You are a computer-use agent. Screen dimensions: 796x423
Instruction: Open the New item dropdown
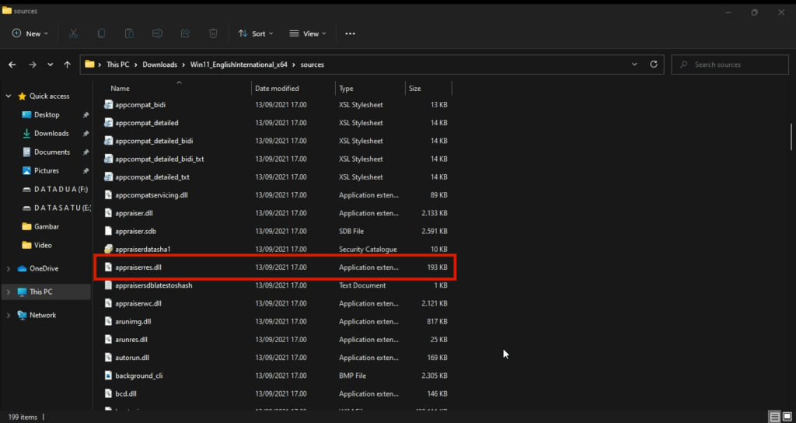[30, 33]
